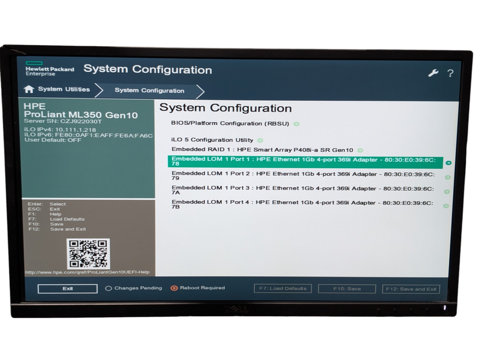This screenshot has height=364, width=484.
Task: Click the 'F1: Help' key hint line
Action: point(45,214)
